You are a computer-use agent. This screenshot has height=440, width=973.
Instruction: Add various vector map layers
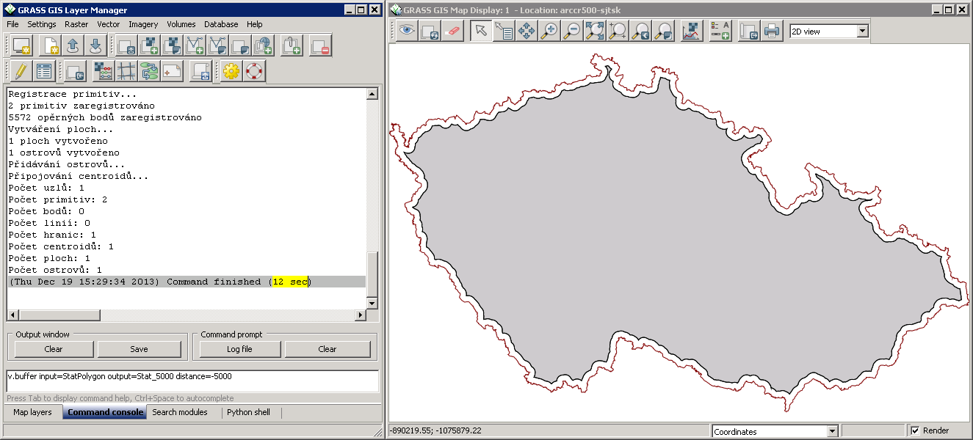coord(217,46)
